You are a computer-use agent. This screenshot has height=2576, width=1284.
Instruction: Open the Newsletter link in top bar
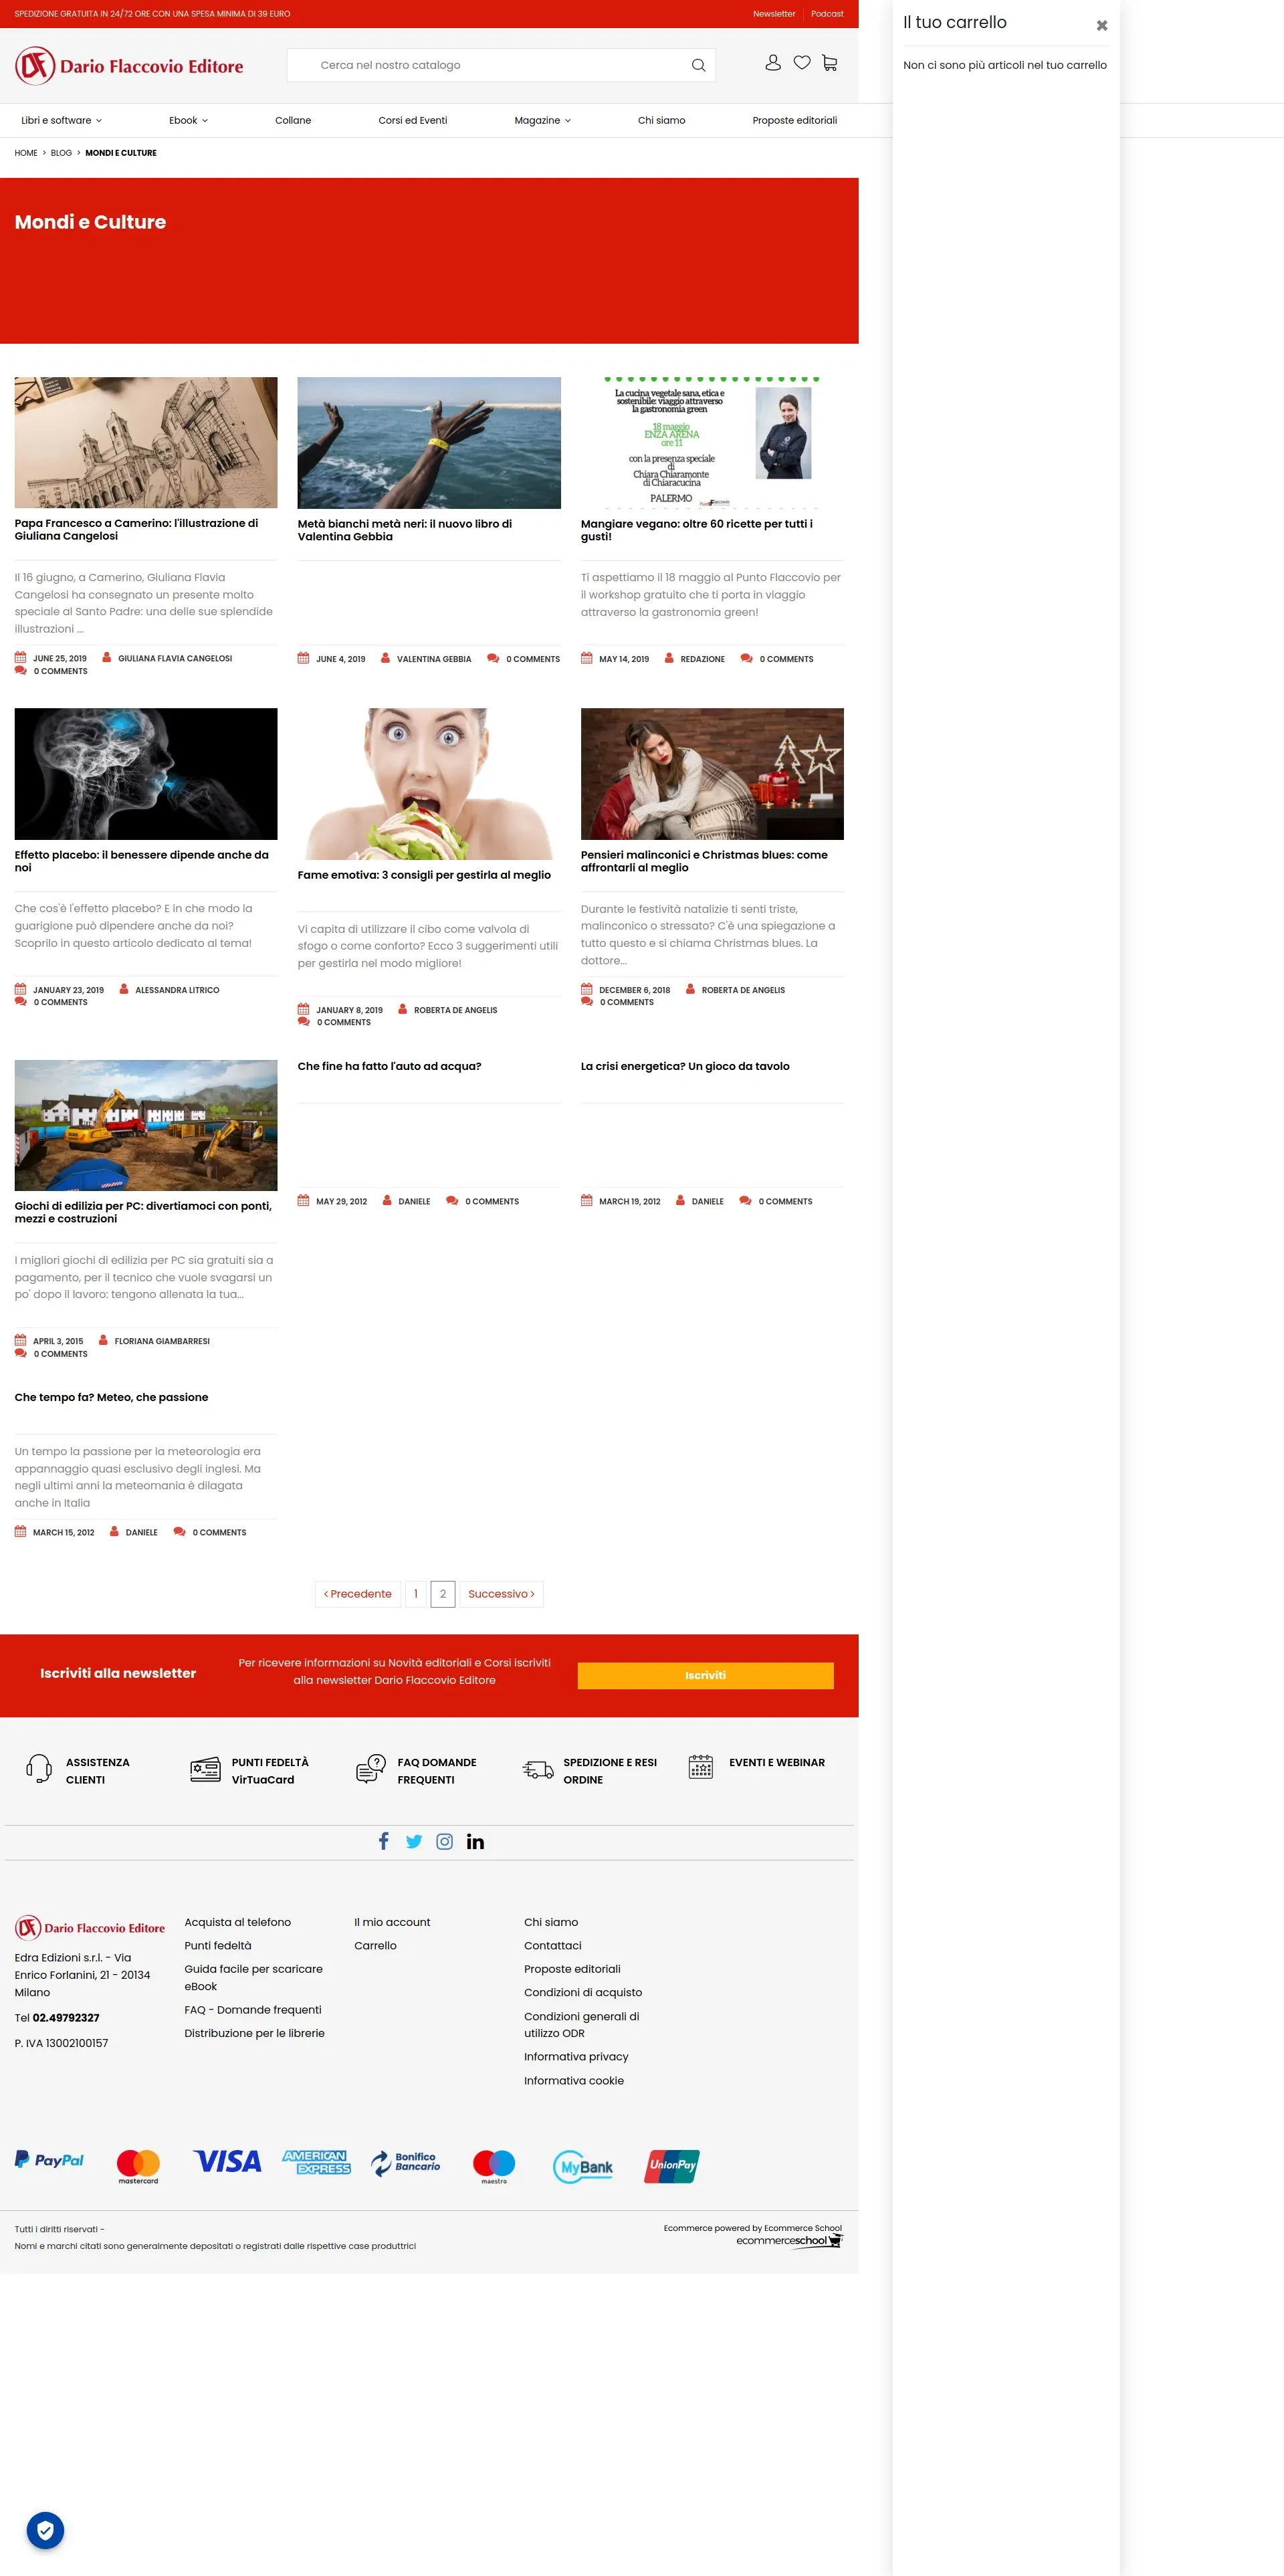[x=774, y=14]
